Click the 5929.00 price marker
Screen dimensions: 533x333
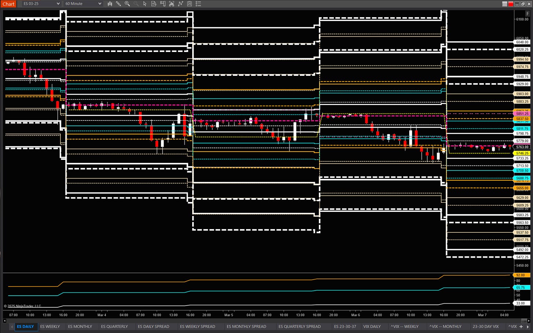pos(522,84)
